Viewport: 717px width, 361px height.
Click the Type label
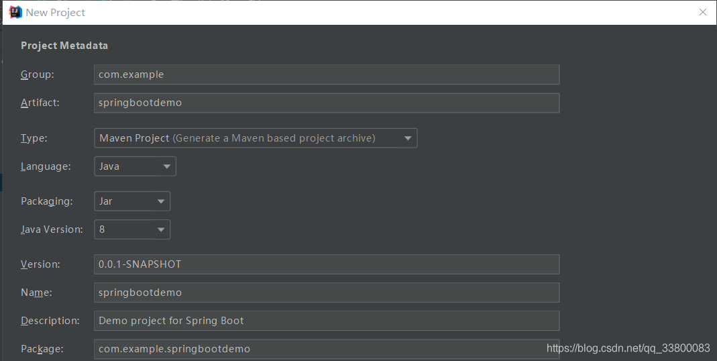[x=34, y=138]
